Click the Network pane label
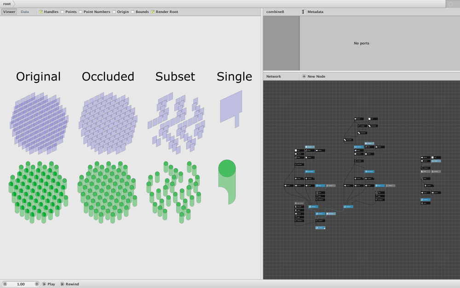 pyautogui.click(x=273, y=76)
